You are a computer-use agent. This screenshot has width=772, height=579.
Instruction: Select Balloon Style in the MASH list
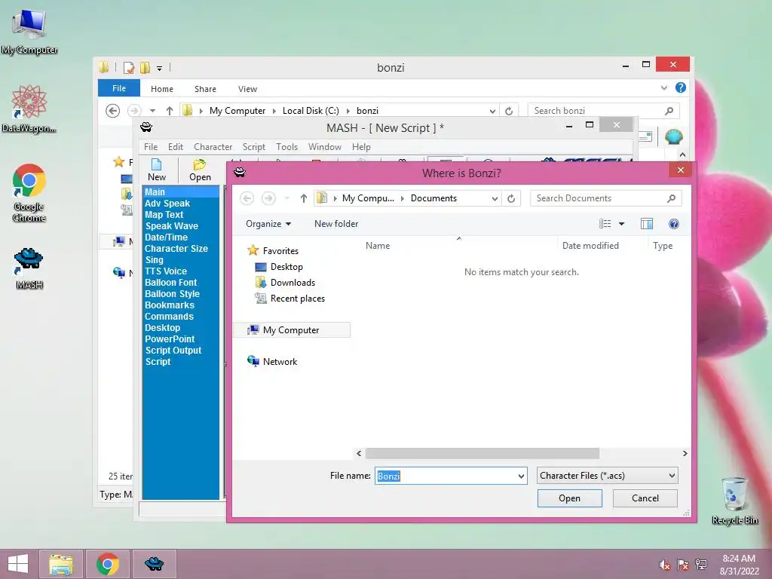tap(172, 294)
